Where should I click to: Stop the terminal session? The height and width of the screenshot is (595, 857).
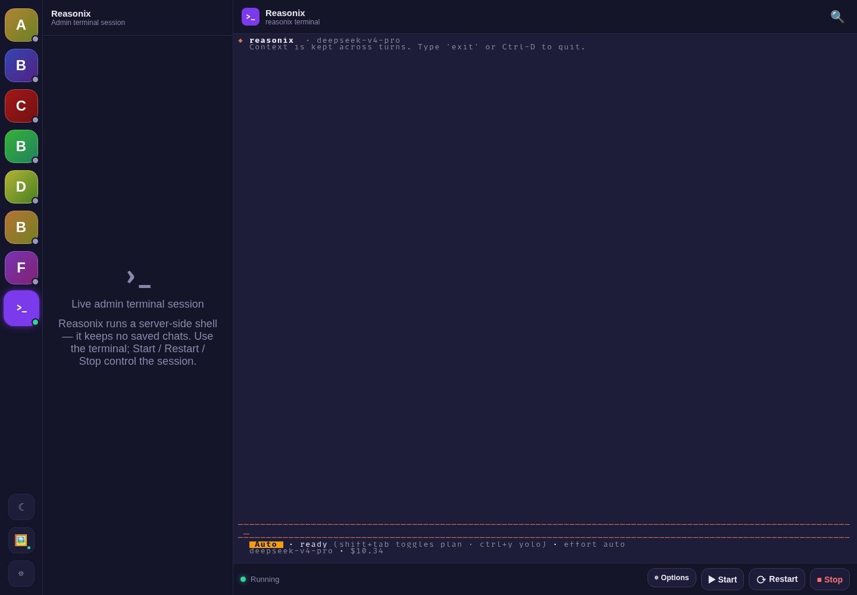pyautogui.click(x=830, y=580)
